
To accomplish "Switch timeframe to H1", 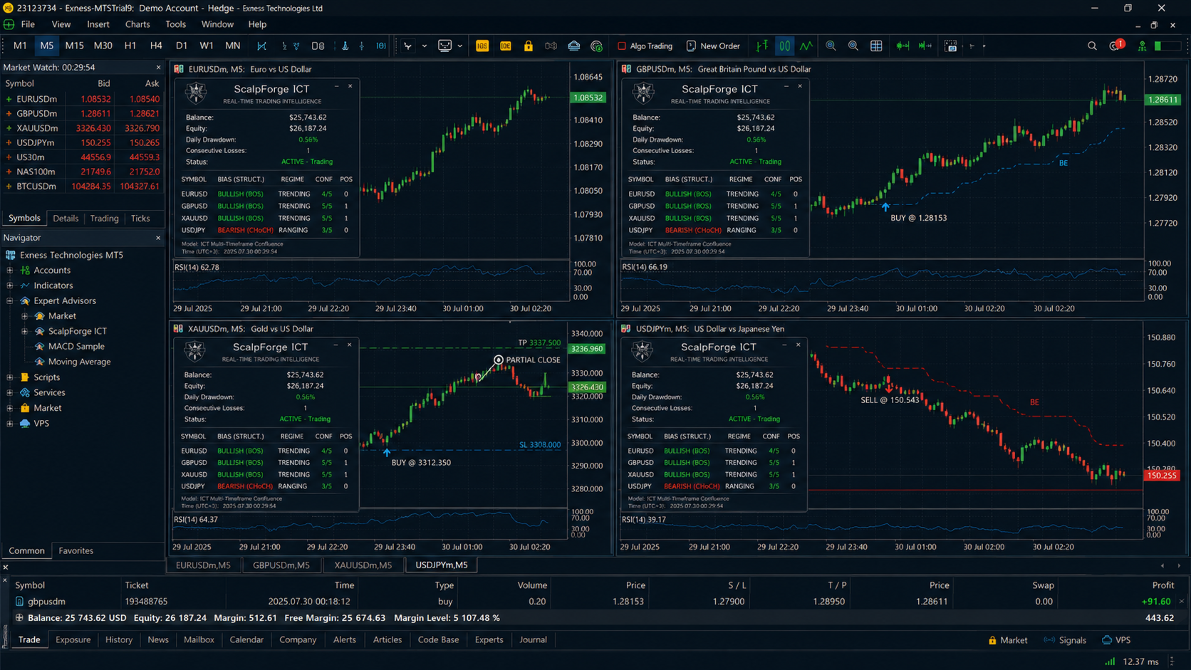I will coord(130,46).
